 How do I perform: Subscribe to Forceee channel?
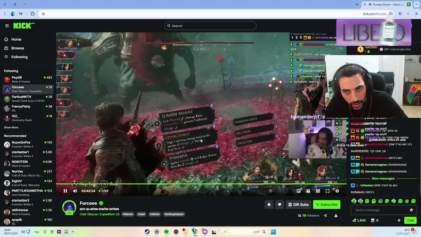click(327, 204)
